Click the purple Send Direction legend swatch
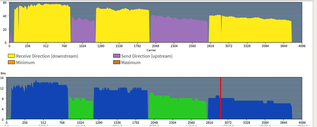 [117, 56]
